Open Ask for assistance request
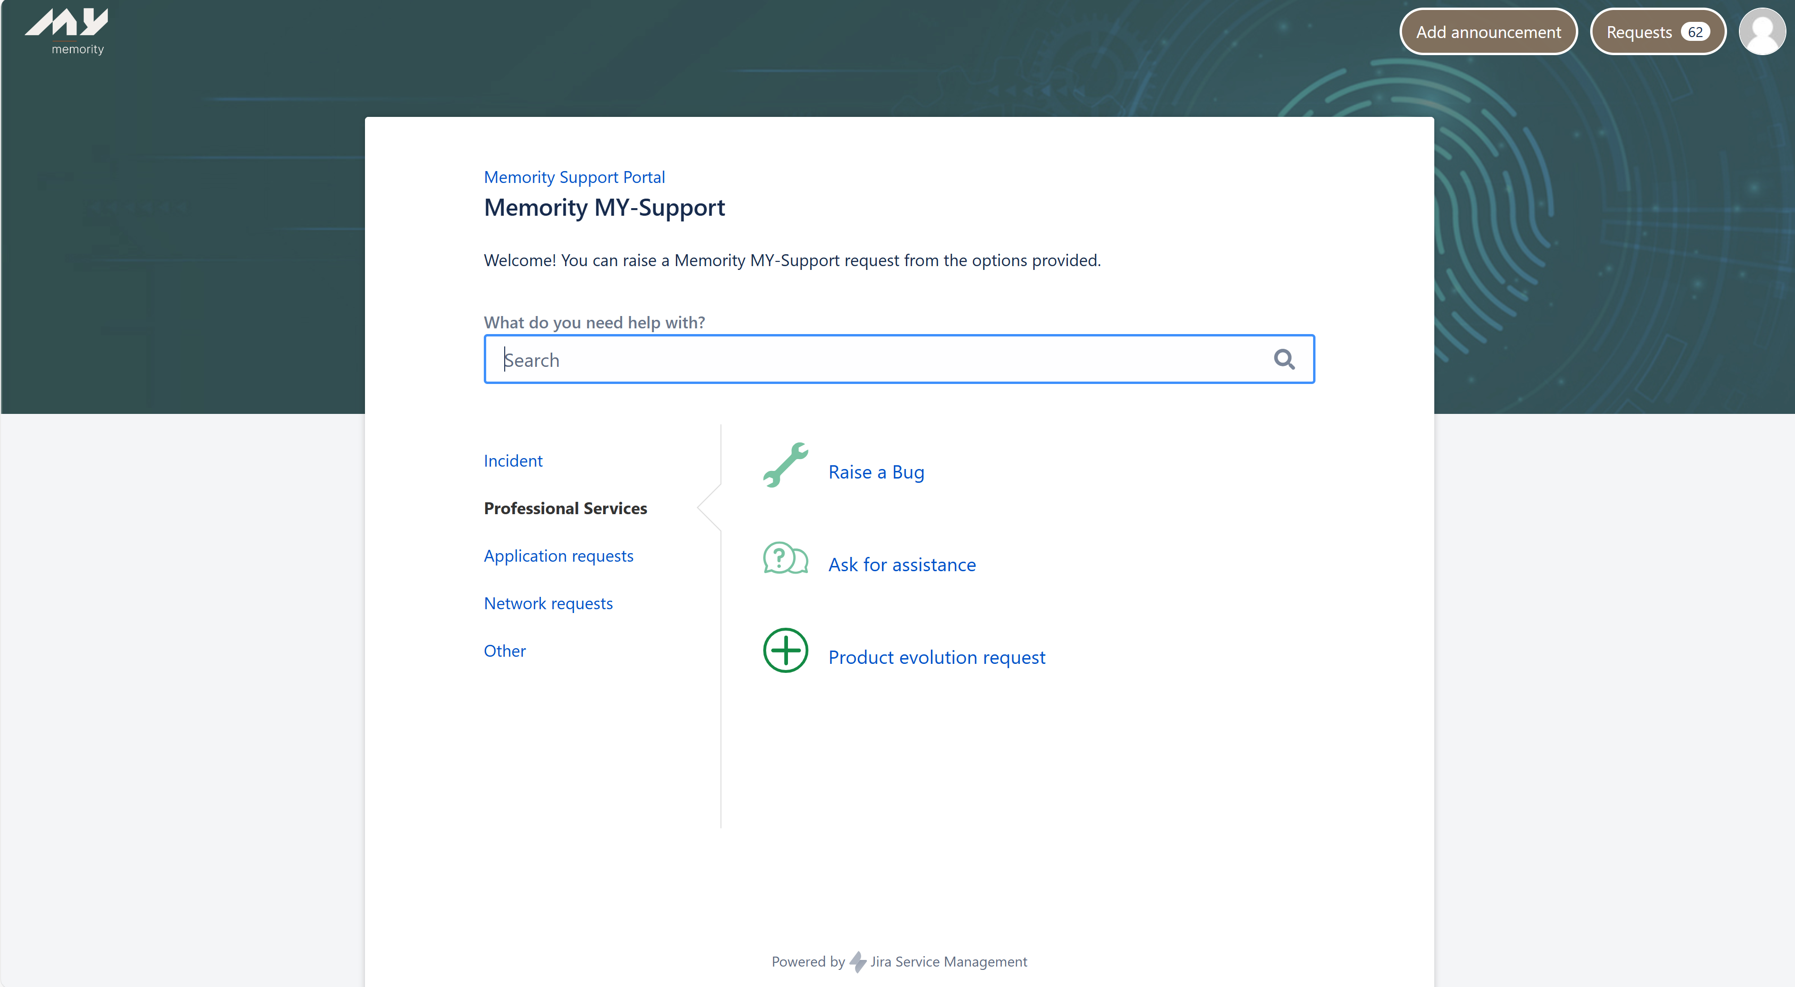1795x987 pixels. (902, 565)
